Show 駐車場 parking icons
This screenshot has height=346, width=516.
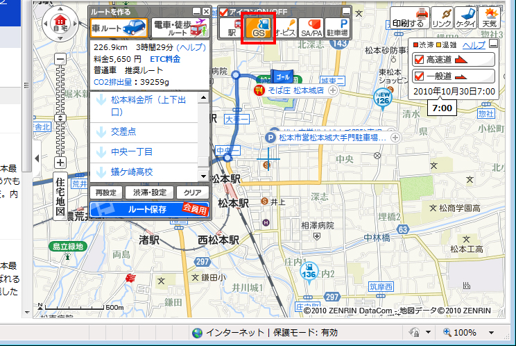click(337, 28)
